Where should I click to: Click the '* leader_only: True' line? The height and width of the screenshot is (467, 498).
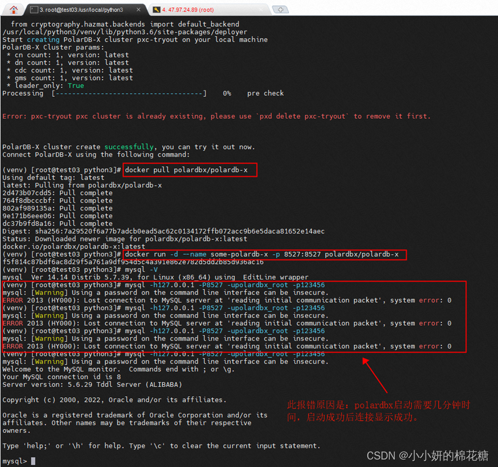pyautogui.click(x=45, y=85)
